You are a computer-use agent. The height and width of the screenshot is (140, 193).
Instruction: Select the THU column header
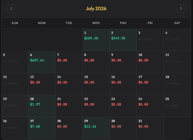point(123,23)
